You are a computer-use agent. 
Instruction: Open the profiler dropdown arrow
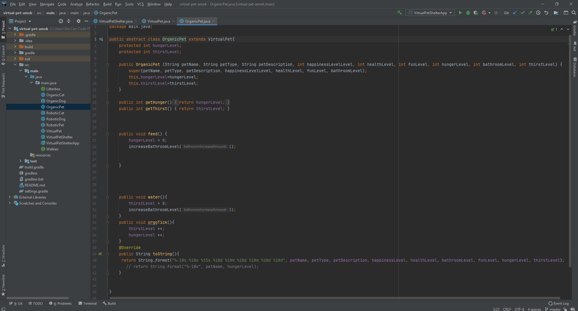(x=489, y=13)
